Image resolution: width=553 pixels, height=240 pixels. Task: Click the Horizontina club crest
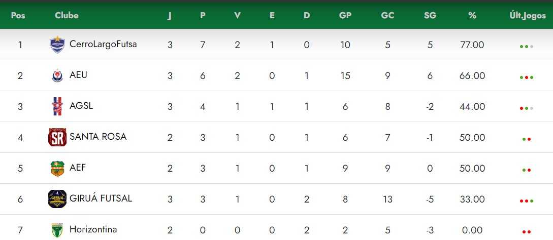pyautogui.click(x=57, y=230)
